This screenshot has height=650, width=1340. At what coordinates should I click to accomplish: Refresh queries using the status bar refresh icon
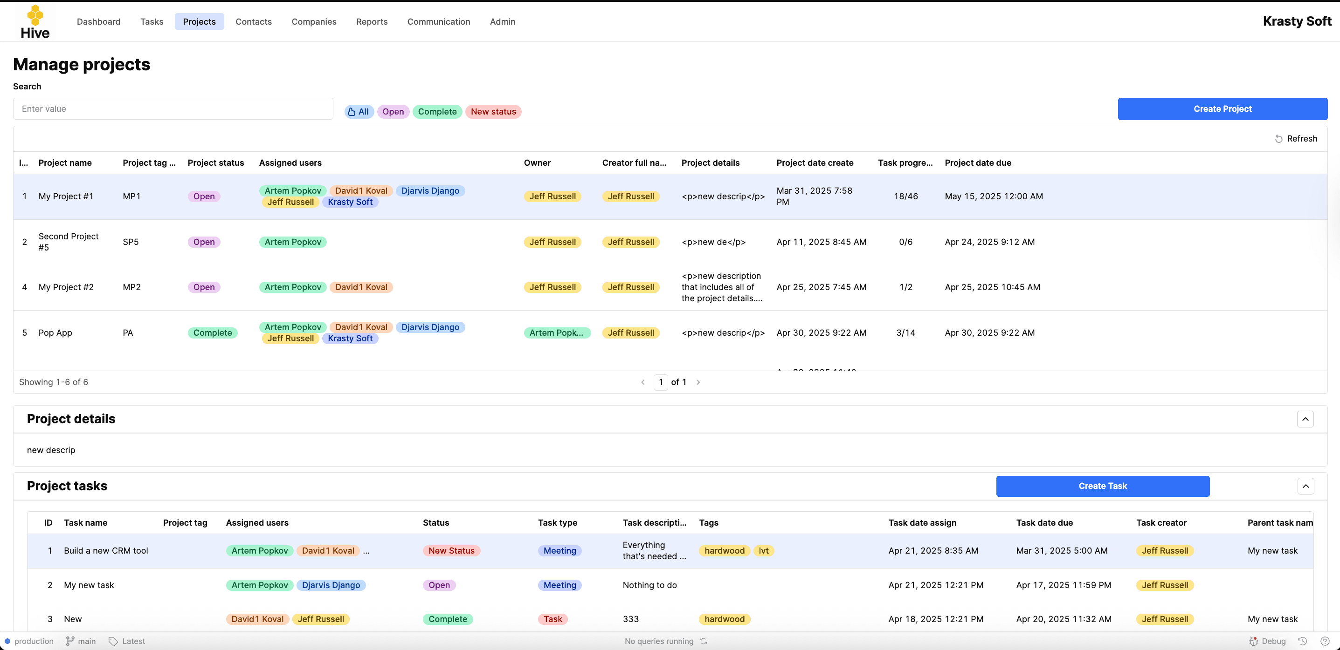[704, 641]
